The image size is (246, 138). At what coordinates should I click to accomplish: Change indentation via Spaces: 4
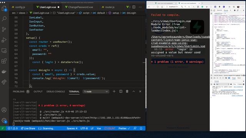72,128
